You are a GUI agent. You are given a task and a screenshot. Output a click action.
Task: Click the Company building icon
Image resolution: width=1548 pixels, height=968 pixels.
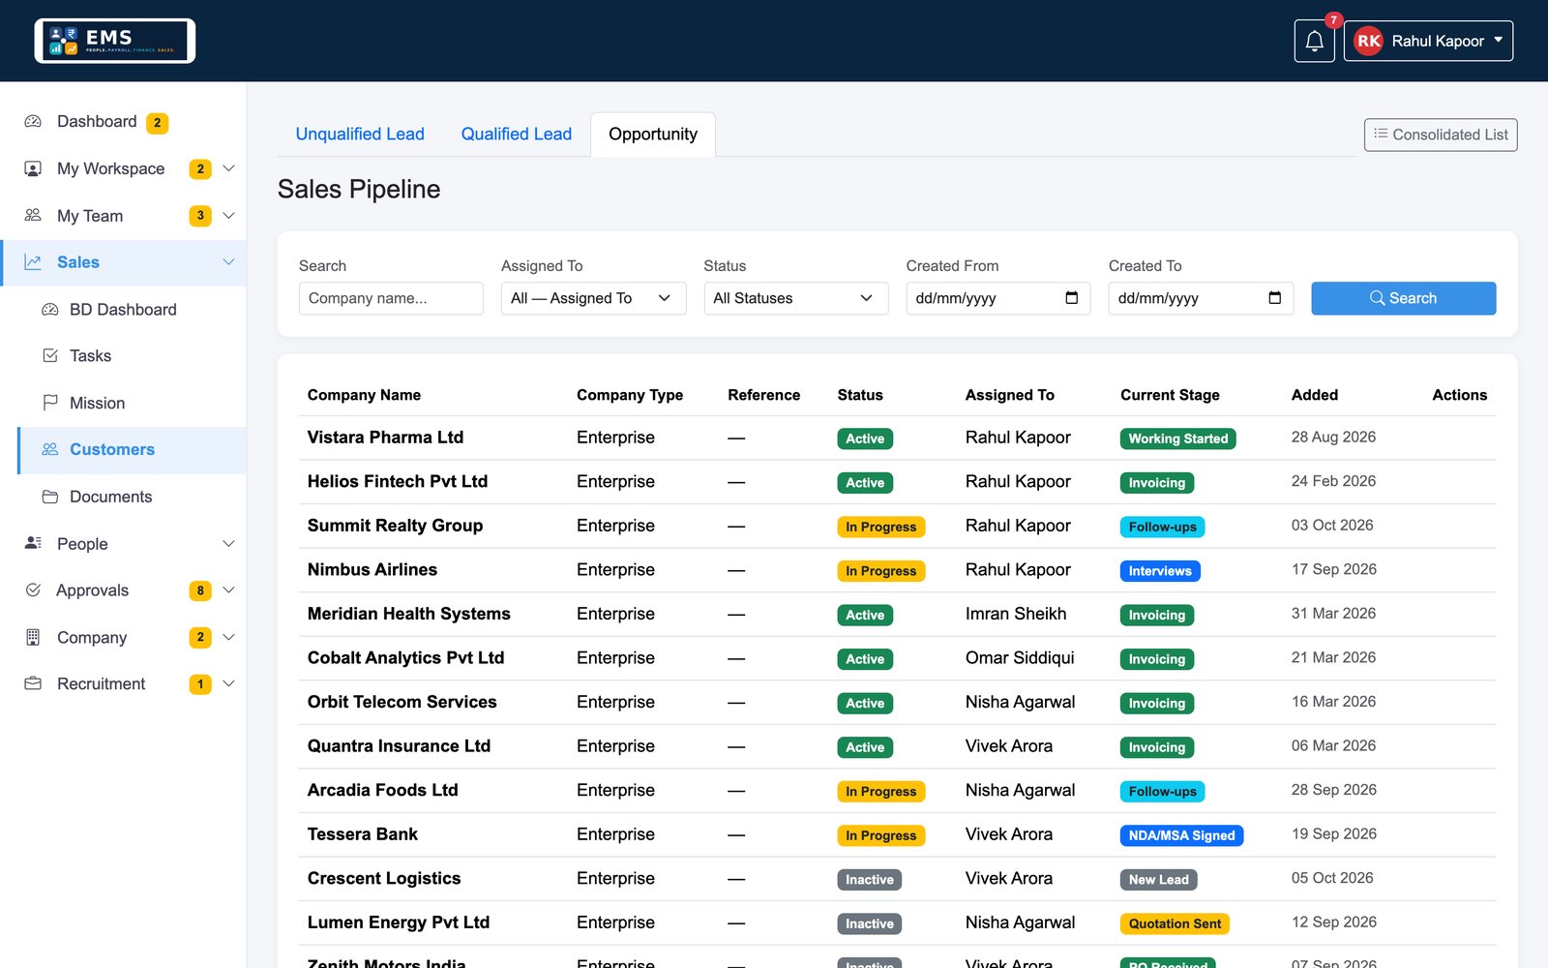(33, 637)
